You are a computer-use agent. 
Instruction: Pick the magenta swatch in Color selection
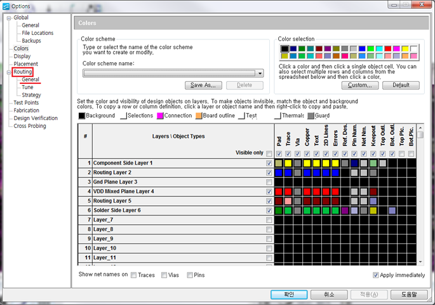396,49
